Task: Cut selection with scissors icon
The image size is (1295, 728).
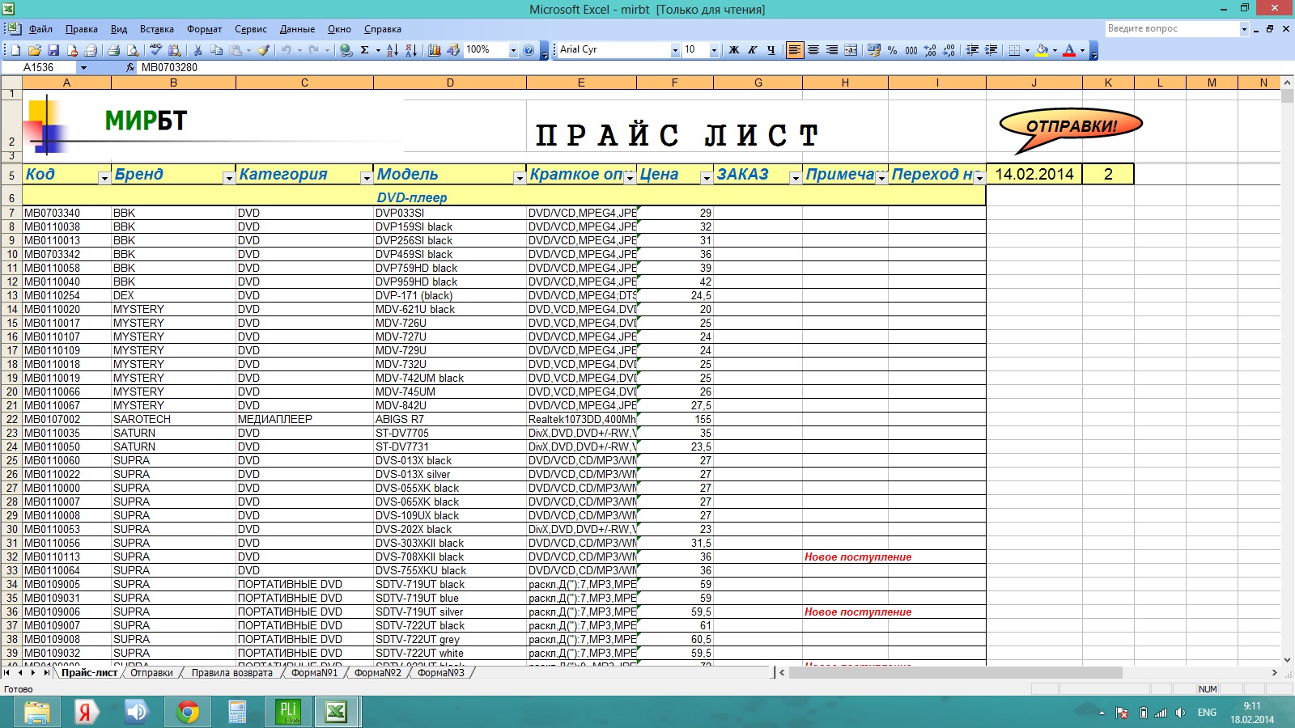Action: coord(197,50)
